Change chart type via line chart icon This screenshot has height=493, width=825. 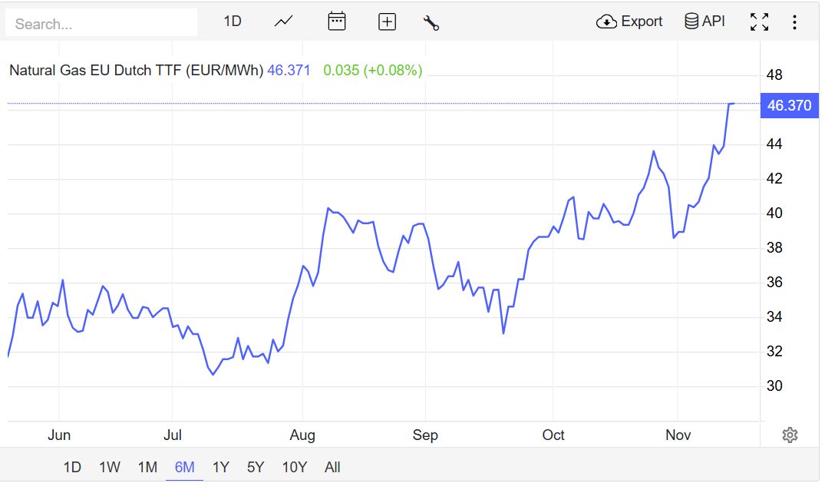(284, 22)
